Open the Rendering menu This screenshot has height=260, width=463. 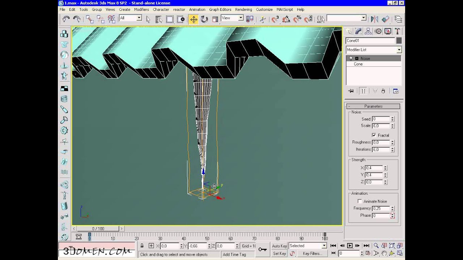(243, 9)
